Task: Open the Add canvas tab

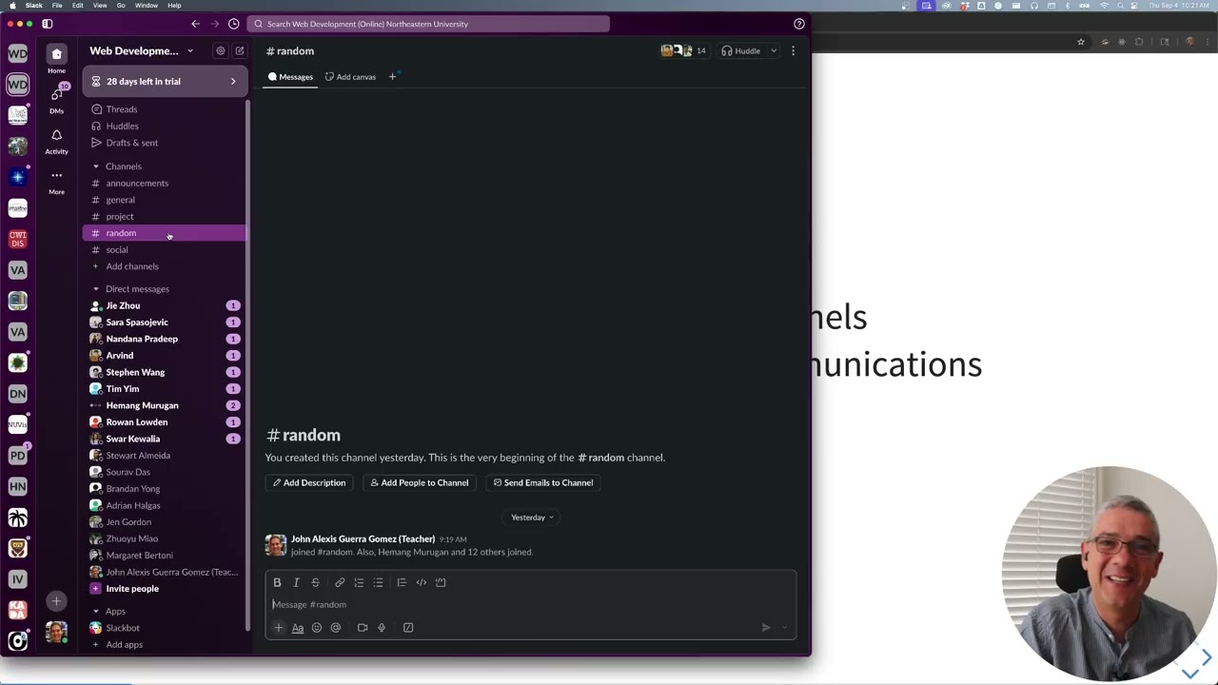Action: tap(350, 77)
